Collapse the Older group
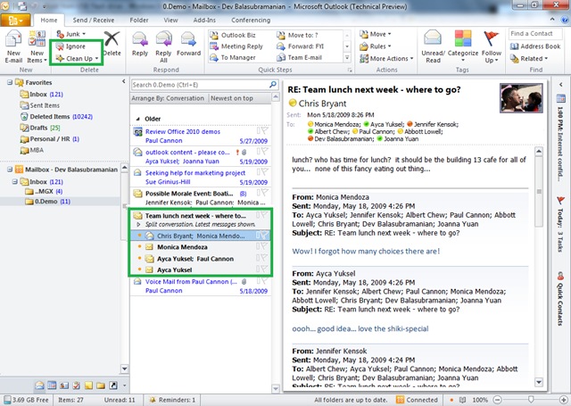Image resolution: width=571 pixels, height=406 pixels. click(x=138, y=119)
